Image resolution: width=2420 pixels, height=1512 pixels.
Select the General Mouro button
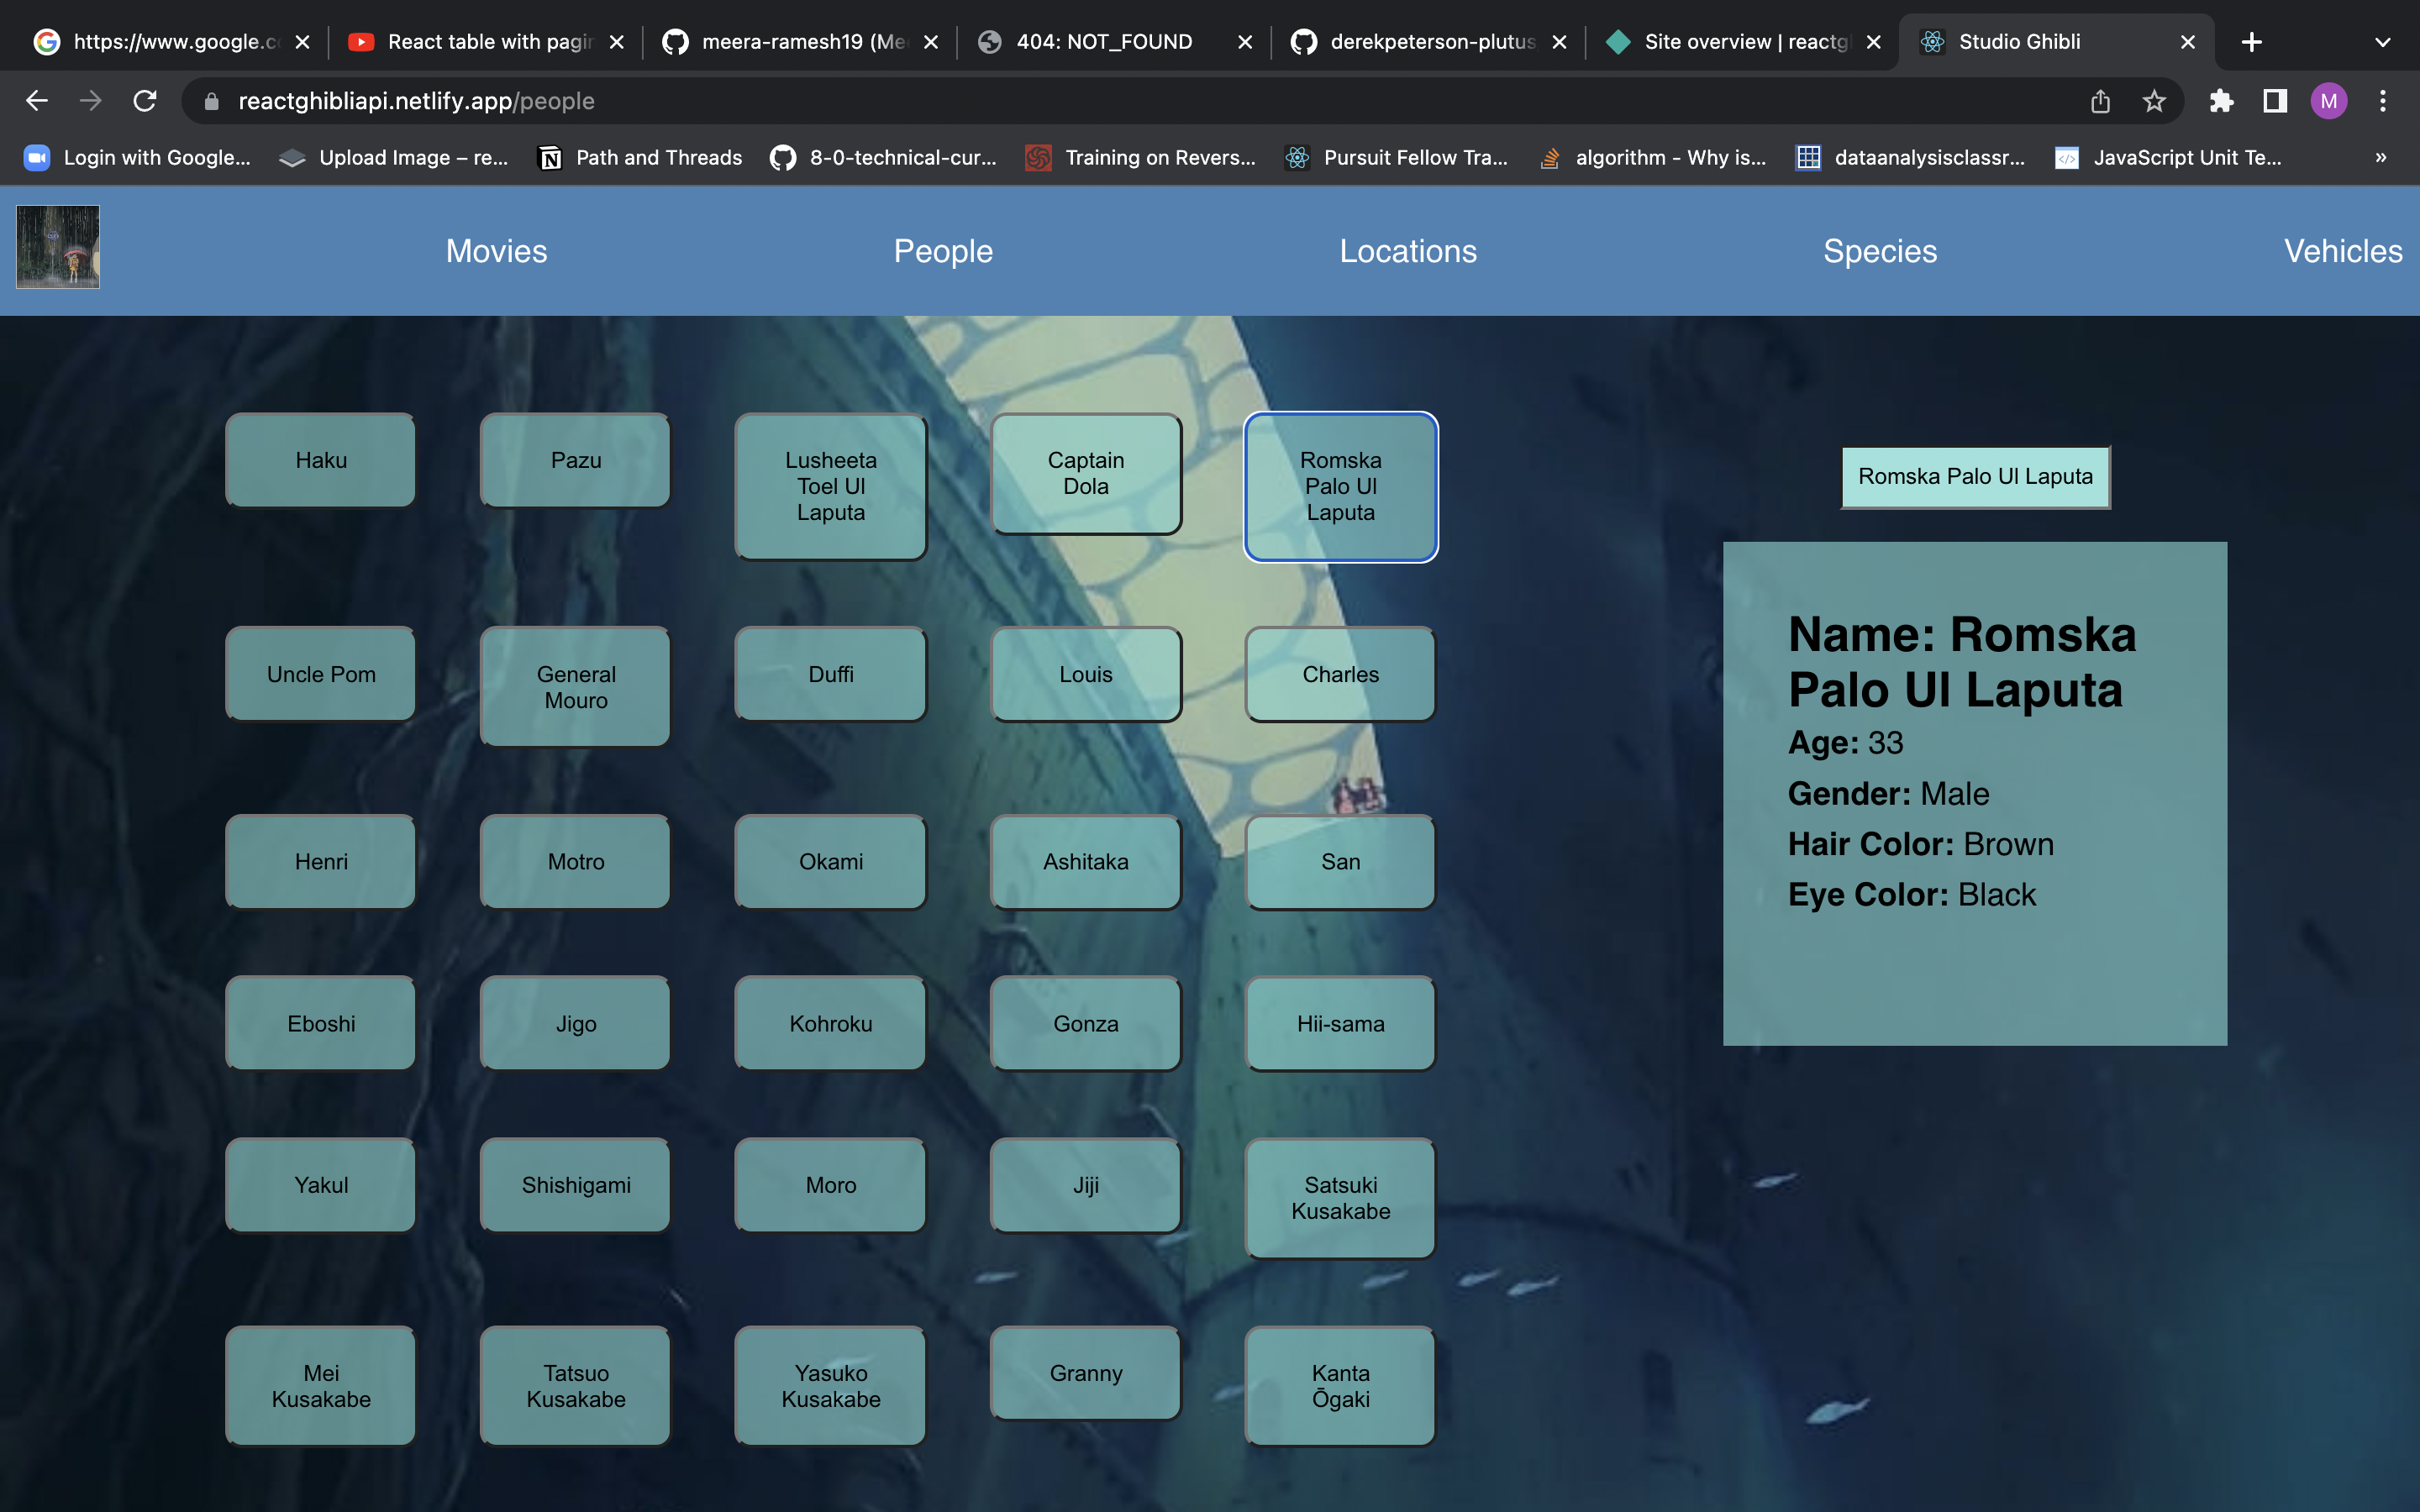pyautogui.click(x=576, y=687)
